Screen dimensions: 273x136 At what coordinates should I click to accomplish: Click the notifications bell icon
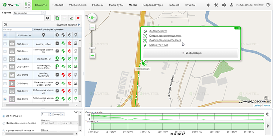tap(209, 5)
